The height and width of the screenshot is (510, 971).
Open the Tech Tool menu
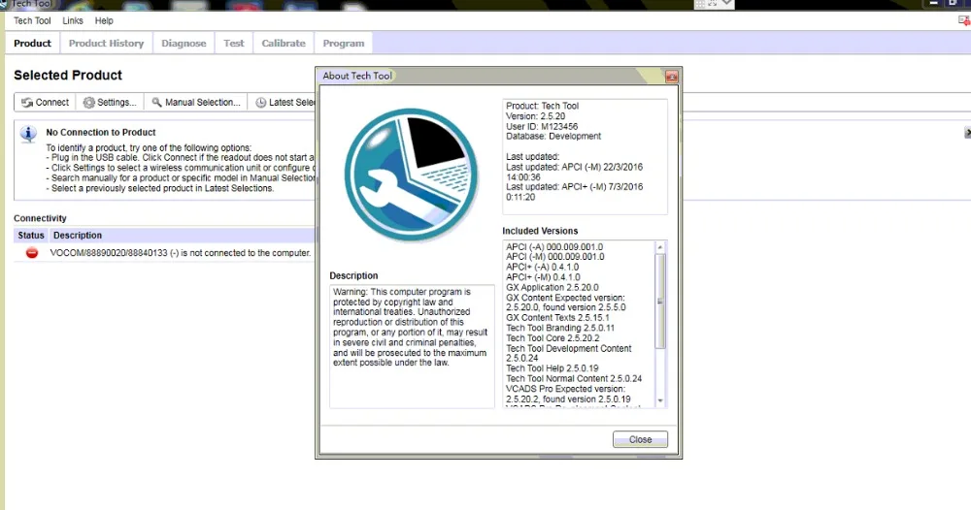[x=32, y=20]
